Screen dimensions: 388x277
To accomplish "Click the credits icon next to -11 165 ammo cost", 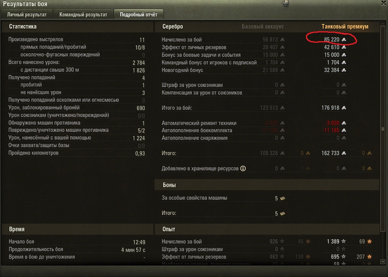I will click(344, 130).
